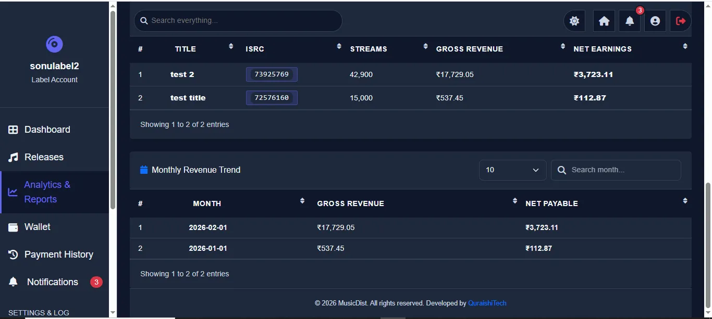712x319 pixels.
Task: Click net payable ₹112.87 in monthly table
Action: pyautogui.click(x=538, y=248)
